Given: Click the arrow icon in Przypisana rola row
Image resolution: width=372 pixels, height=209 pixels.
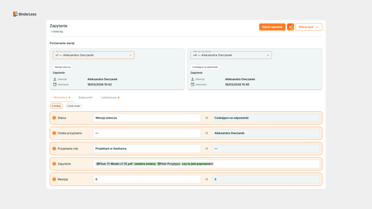Looking at the screenshot, I should coord(206,148).
